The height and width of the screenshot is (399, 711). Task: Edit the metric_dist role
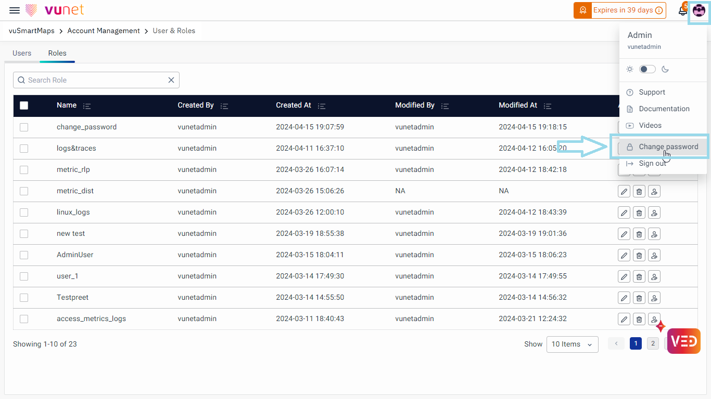pos(624,191)
